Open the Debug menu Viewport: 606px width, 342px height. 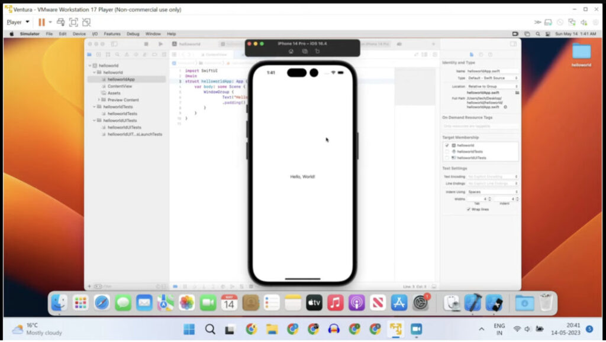[133, 34]
